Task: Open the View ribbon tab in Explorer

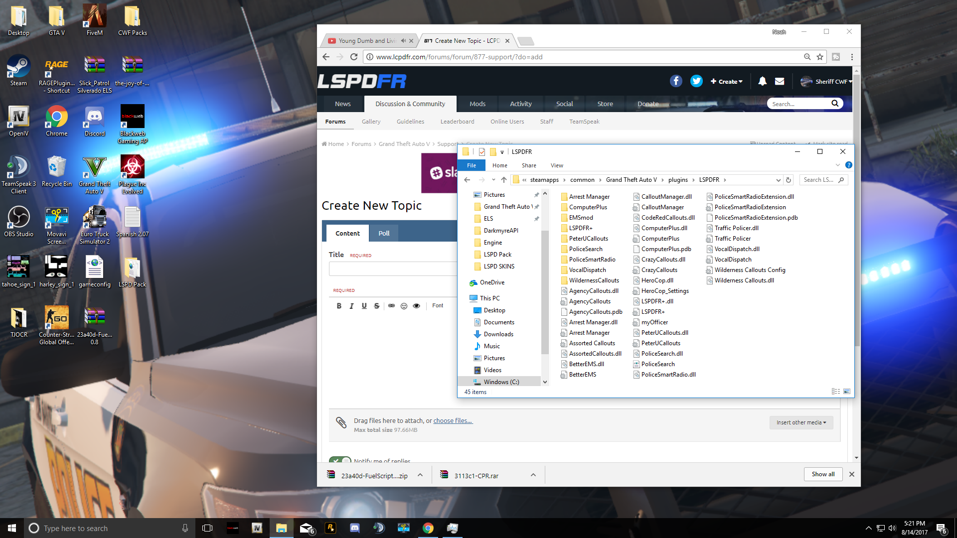Action: coord(557,165)
